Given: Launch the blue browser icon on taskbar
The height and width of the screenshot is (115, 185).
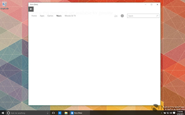Looking at the screenshot, I should click(60, 113).
